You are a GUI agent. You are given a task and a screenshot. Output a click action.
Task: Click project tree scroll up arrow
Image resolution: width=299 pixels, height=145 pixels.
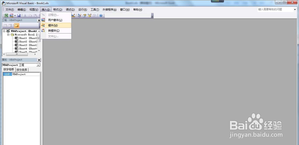point(39,31)
